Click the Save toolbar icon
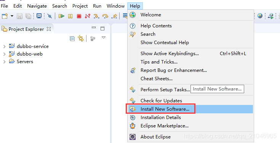Image resolution: width=280 pixels, height=143 pixels. (x=20, y=16)
